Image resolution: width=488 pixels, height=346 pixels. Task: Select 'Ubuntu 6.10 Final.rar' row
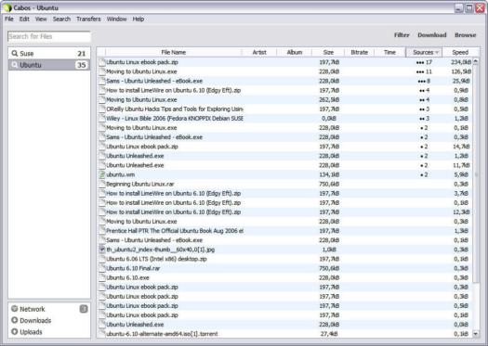coord(284,268)
